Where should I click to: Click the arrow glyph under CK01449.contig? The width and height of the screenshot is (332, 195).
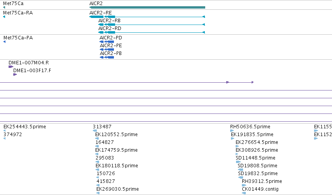click(244, 193)
